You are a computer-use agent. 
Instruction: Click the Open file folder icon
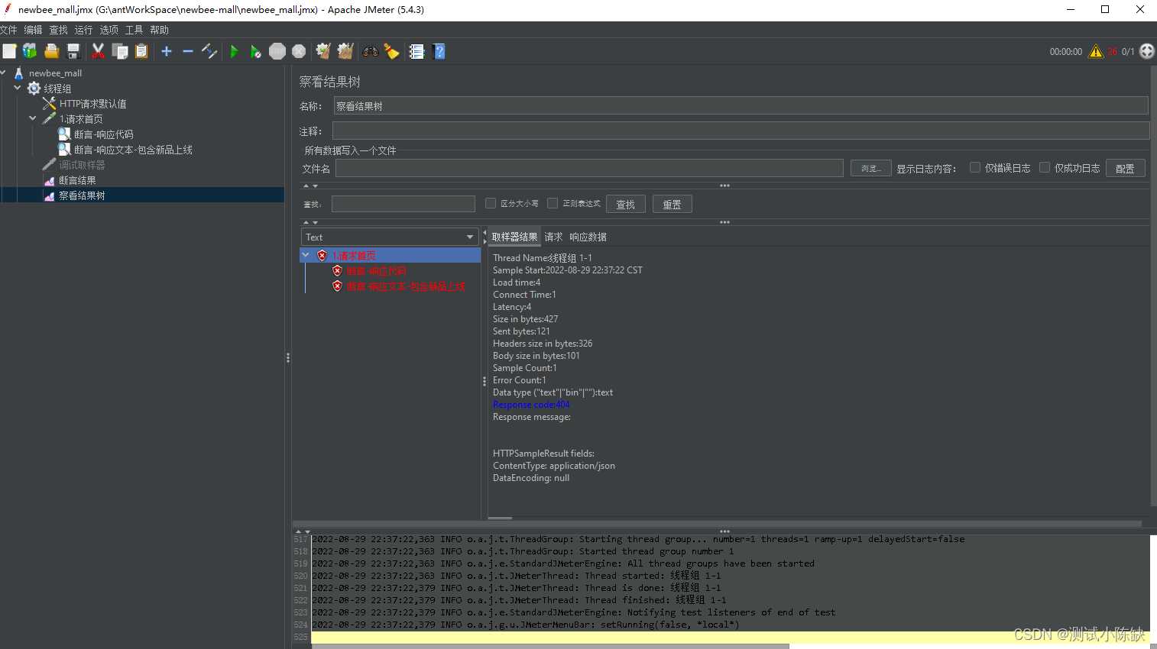click(51, 51)
